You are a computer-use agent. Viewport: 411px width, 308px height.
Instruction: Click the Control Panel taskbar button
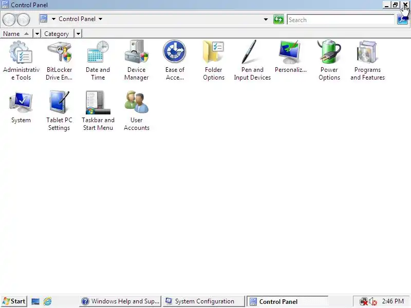click(288, 301)
